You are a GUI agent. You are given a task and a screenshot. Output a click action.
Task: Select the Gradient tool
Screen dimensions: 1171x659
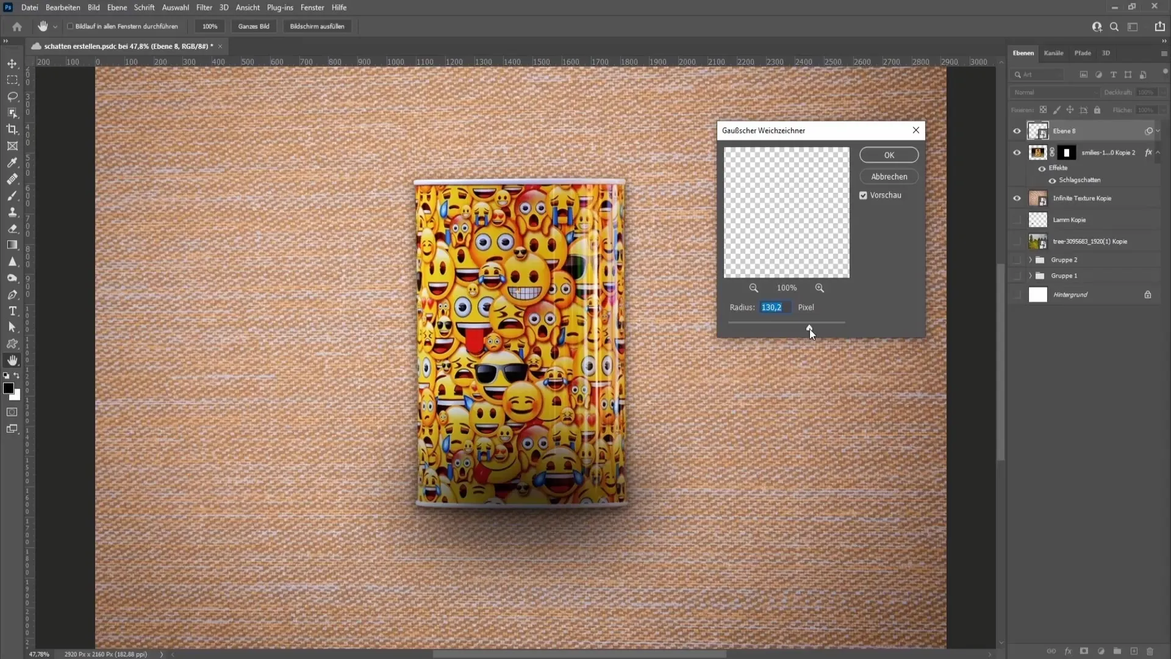[12, 245]
